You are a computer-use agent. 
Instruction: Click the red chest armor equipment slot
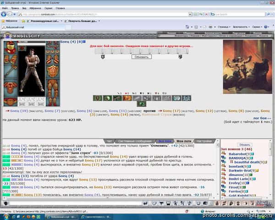[11, 88]
